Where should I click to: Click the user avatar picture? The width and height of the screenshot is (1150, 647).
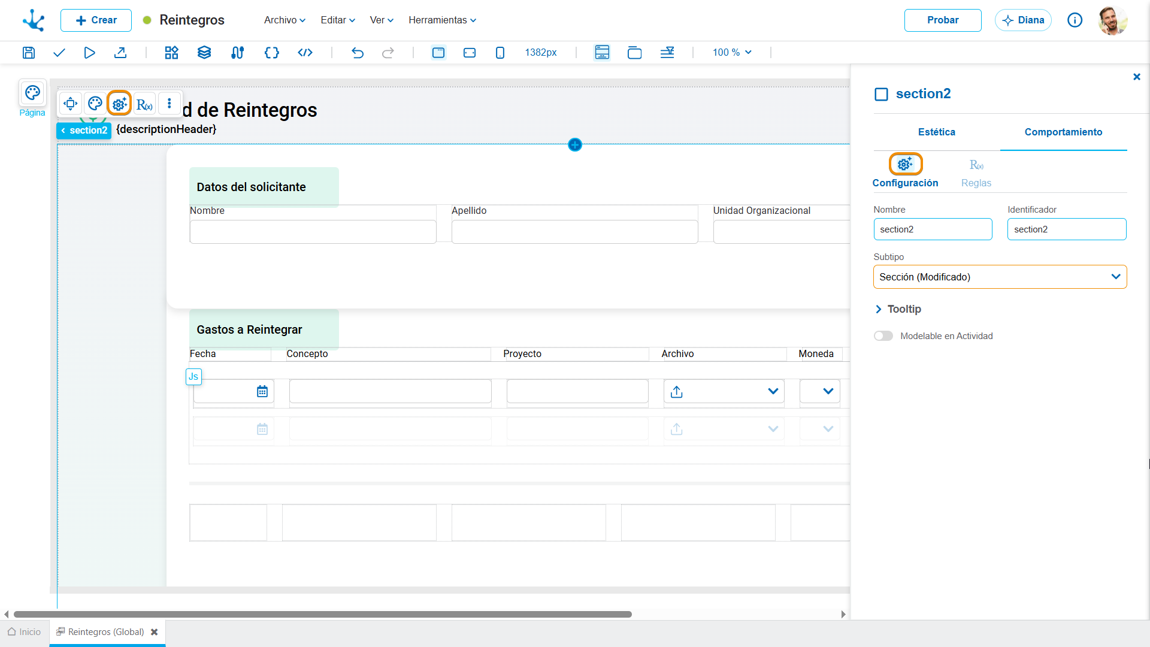pyautogui.click(x=1112, y=20)
